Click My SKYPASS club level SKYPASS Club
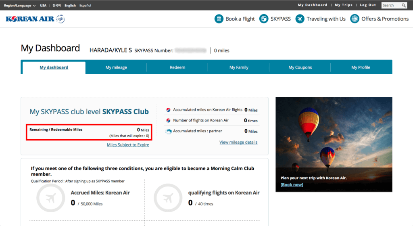This screenshot has height=226, width=413. click(89, 112)
